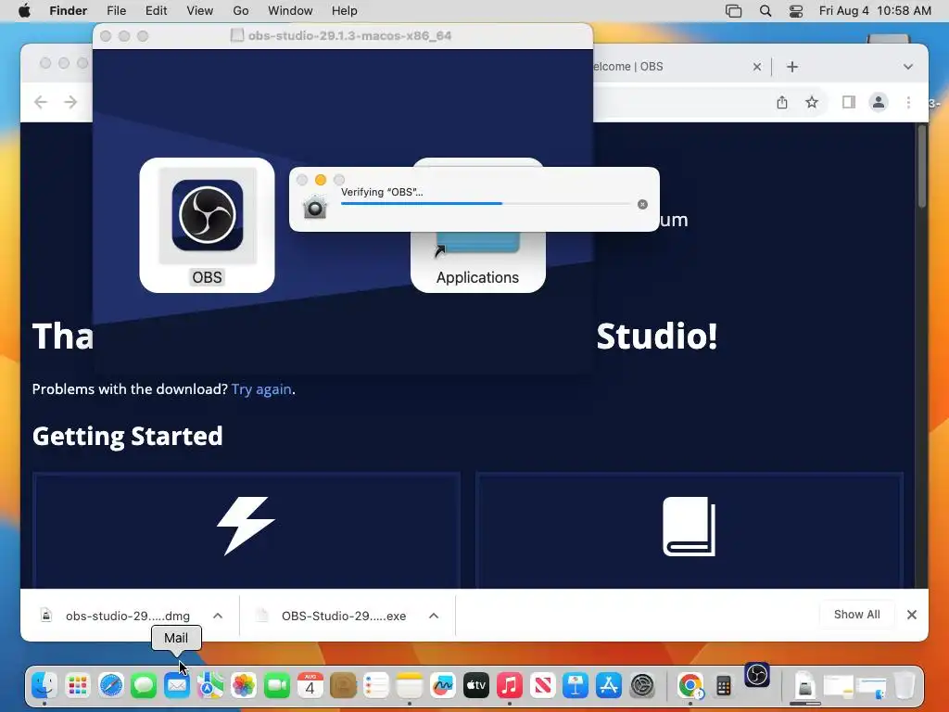This screenshot has width=949, height=712.
Task: Launch Keynote from the Dock
Action: pyautogui.click(x=576, y=686)
